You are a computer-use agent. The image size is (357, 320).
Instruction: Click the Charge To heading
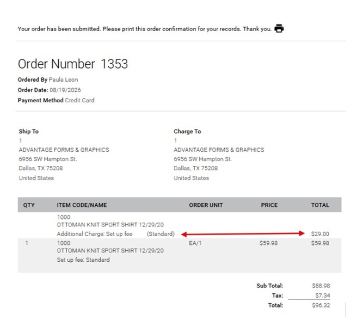click(187, 131)
